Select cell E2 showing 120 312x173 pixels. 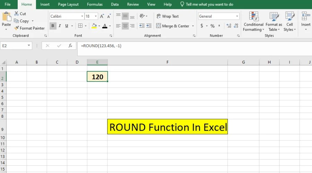(97, 76)
